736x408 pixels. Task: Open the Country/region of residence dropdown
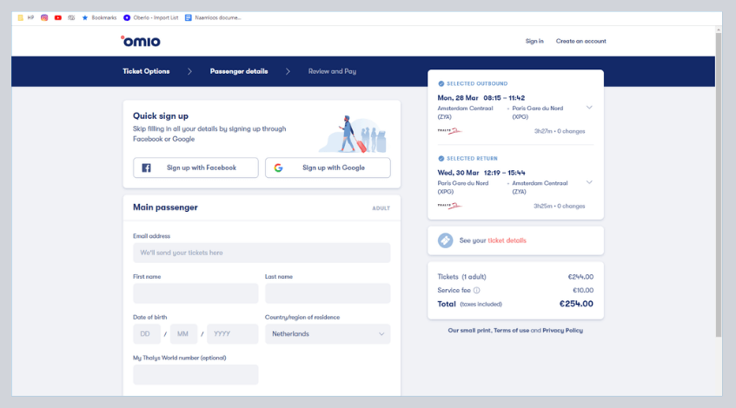point(328,334)
